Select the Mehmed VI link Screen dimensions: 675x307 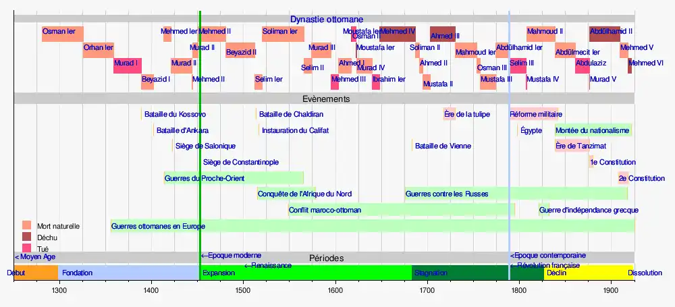pos(646,63)
